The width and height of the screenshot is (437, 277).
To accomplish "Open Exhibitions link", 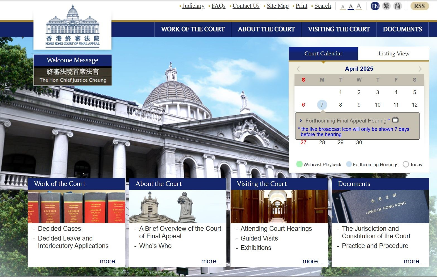I will (x=256, y=248).
